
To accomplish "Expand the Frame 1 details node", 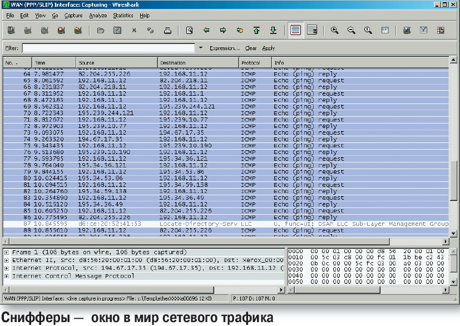I will coord(6,252).
